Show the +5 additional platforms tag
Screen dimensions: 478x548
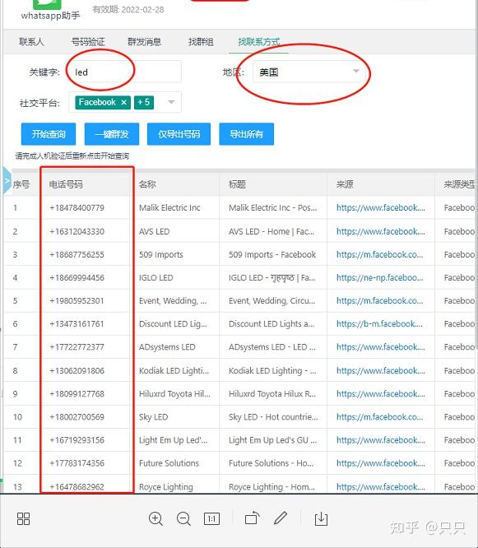coord(144,102)
